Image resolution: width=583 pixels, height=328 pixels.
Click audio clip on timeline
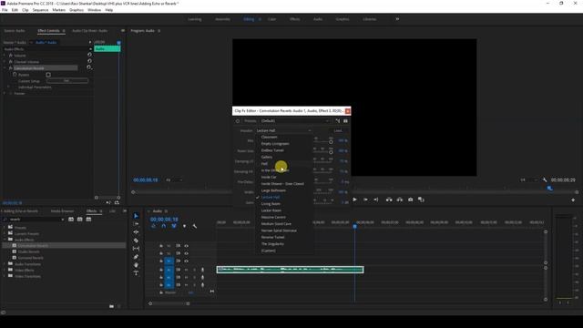pos(290,270)
